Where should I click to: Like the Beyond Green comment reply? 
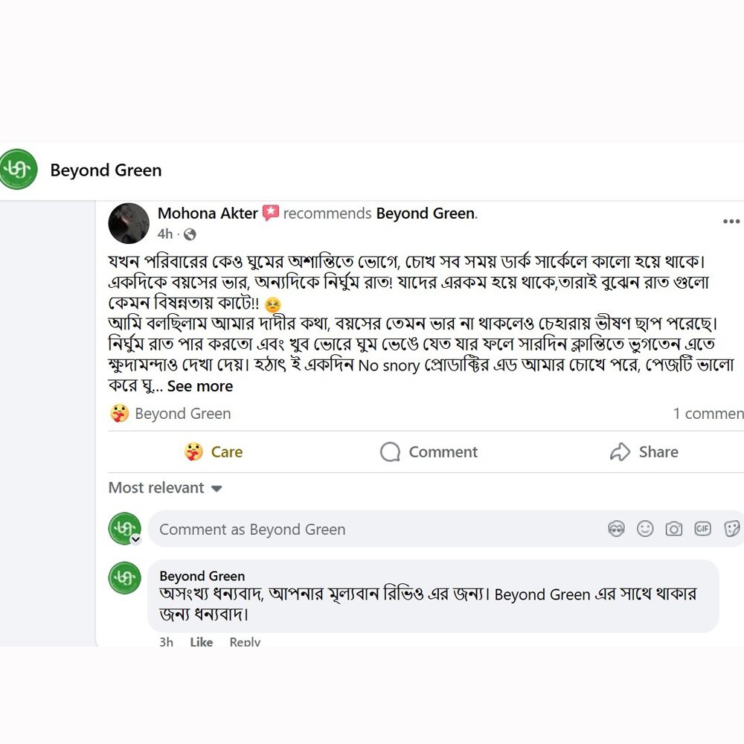click(201, 641)
